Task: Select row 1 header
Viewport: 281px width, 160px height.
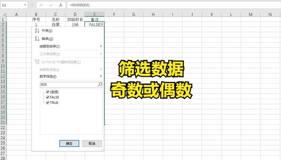Action: coord(3,19)
